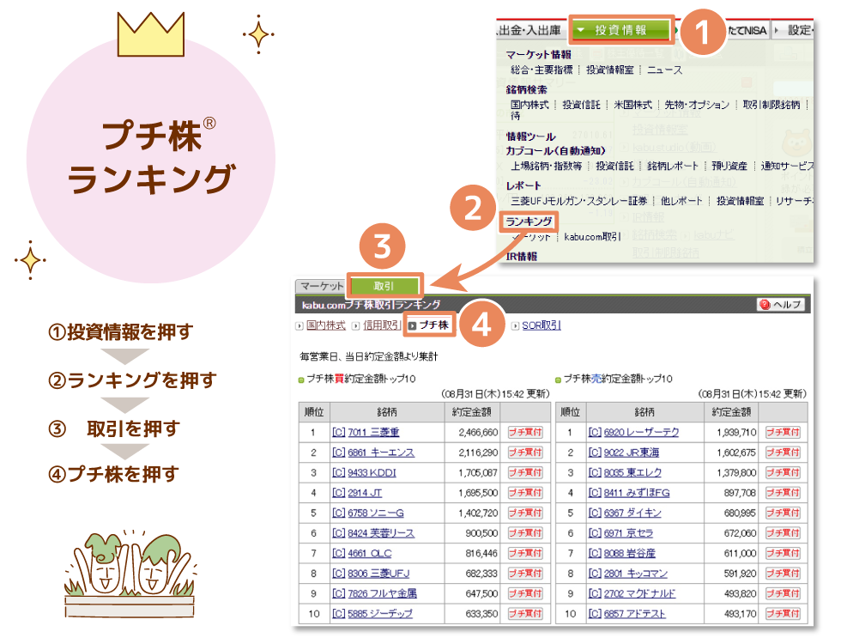The image size is (841, 644).
Task: Select the プチ株 ranking category
Action: click(433, 325)
